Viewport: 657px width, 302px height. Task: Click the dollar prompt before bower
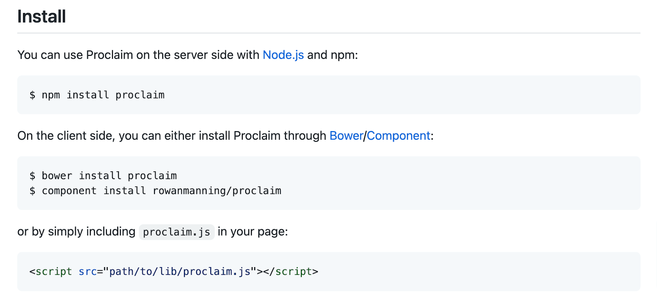pyautogui.click(x=32, y=176)
